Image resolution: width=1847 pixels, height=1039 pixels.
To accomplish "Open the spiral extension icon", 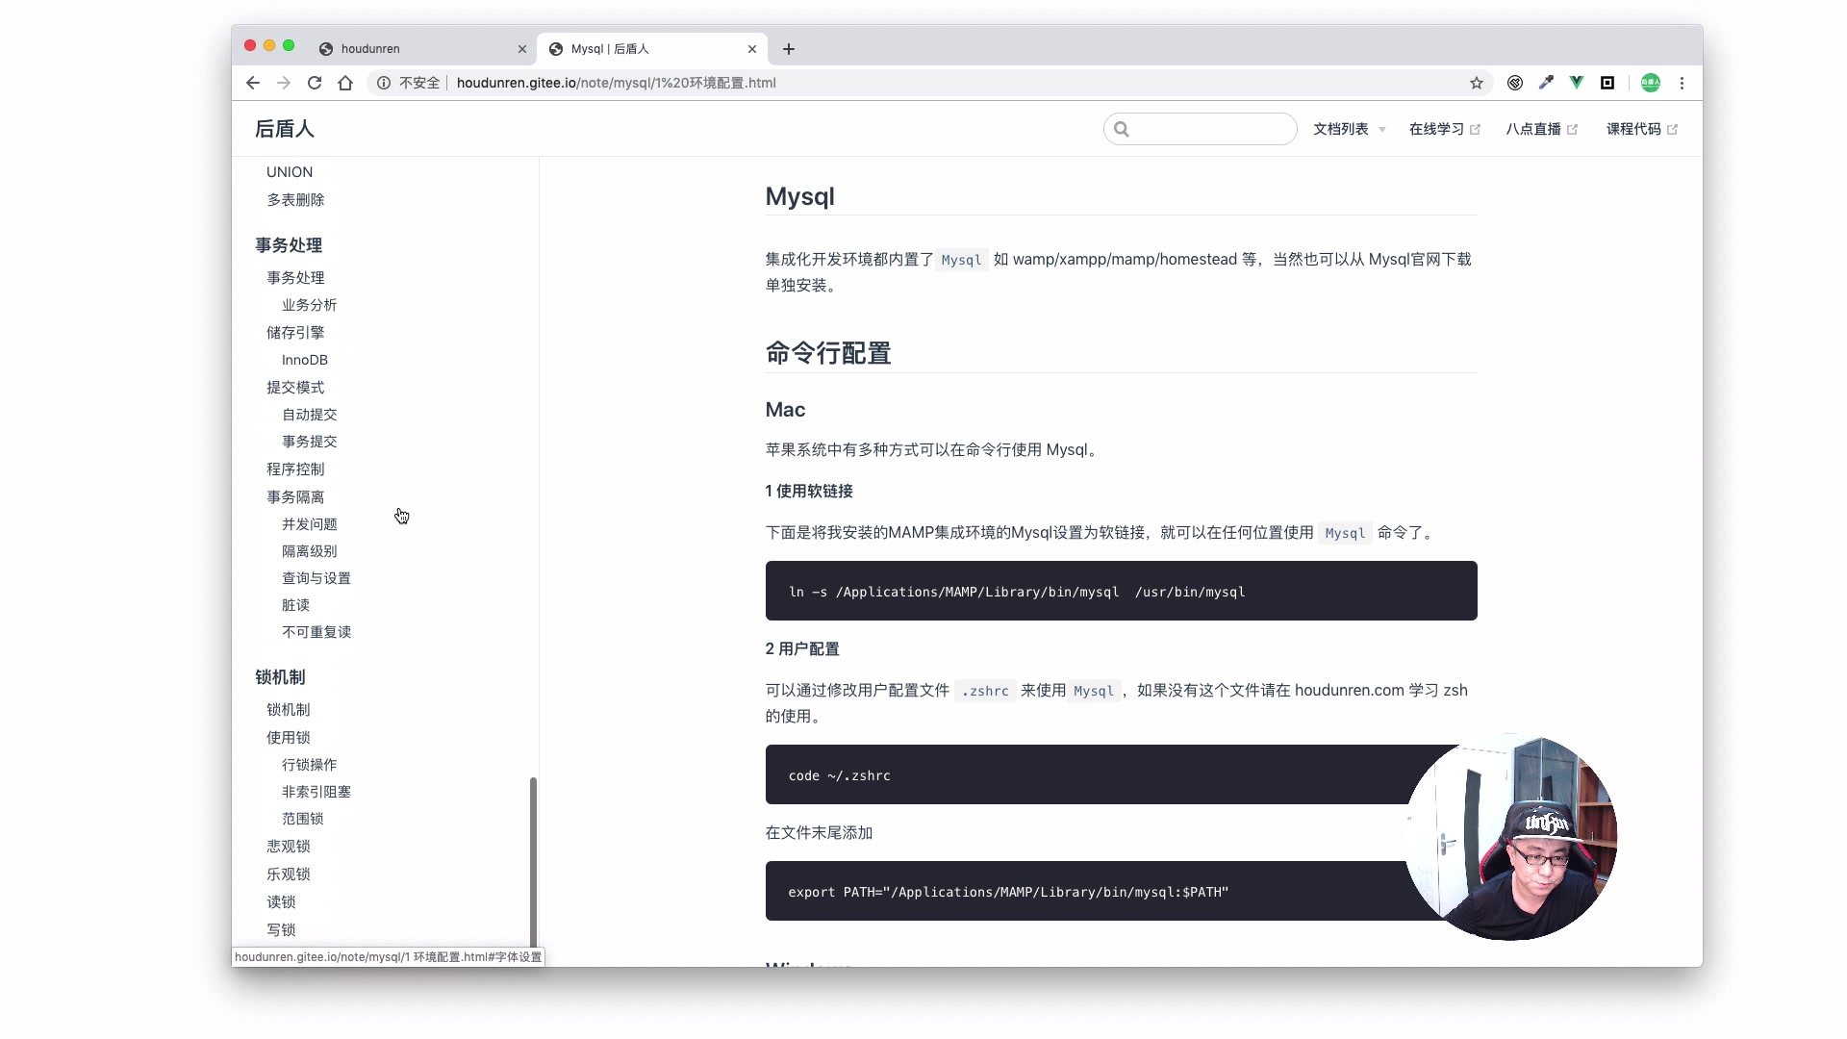I will pyautogui.click(x=1515, y=83).
